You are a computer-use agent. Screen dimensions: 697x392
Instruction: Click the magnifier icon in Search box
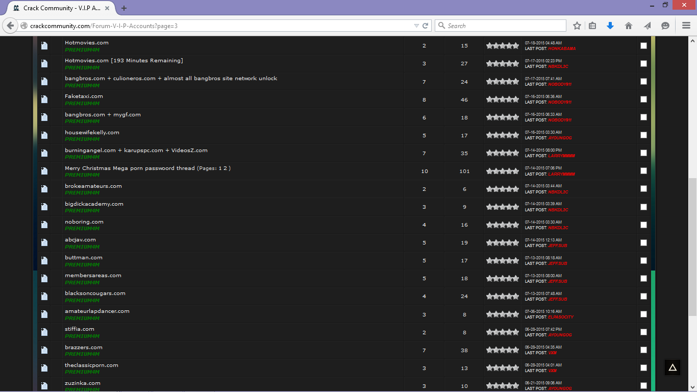coord(442,26)
